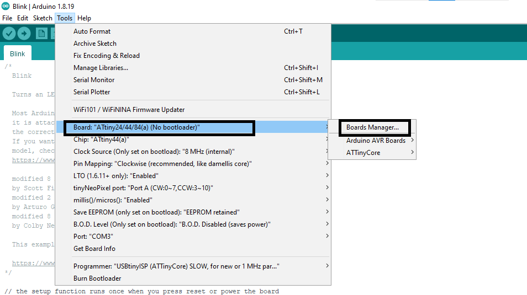Click the 'Most Arduin' comment line
The height and width of the screenshot is (295, 527).
pos(33,113)
